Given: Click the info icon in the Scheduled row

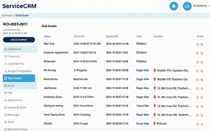Looking at the screenshot, I should tap(197, 62).
